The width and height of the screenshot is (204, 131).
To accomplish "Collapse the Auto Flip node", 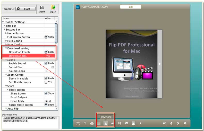I will pyautogui.click(x=6, y=109).
